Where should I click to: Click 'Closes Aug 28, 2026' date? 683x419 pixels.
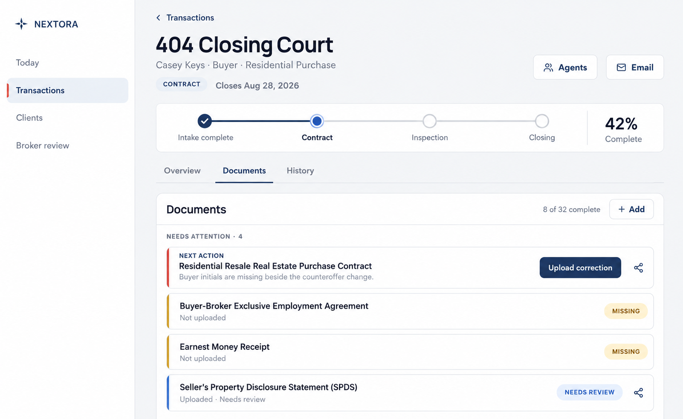click(x=257, y=85)
